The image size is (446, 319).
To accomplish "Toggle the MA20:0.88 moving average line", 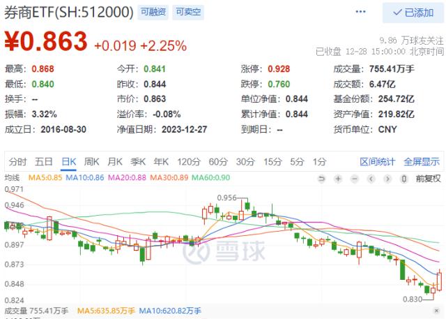I will pyautogui.click(x=127, y=178).
